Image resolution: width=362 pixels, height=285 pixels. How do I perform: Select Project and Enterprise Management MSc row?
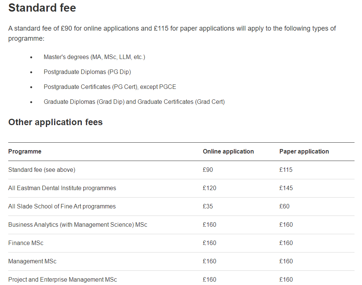pos(62,280)
